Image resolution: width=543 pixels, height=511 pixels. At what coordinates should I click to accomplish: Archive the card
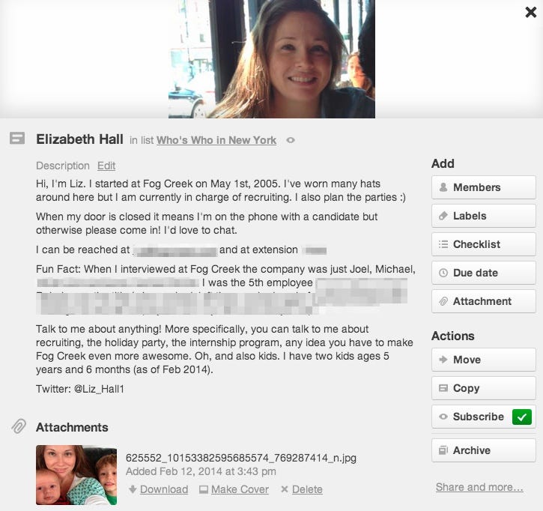(483, 450)
